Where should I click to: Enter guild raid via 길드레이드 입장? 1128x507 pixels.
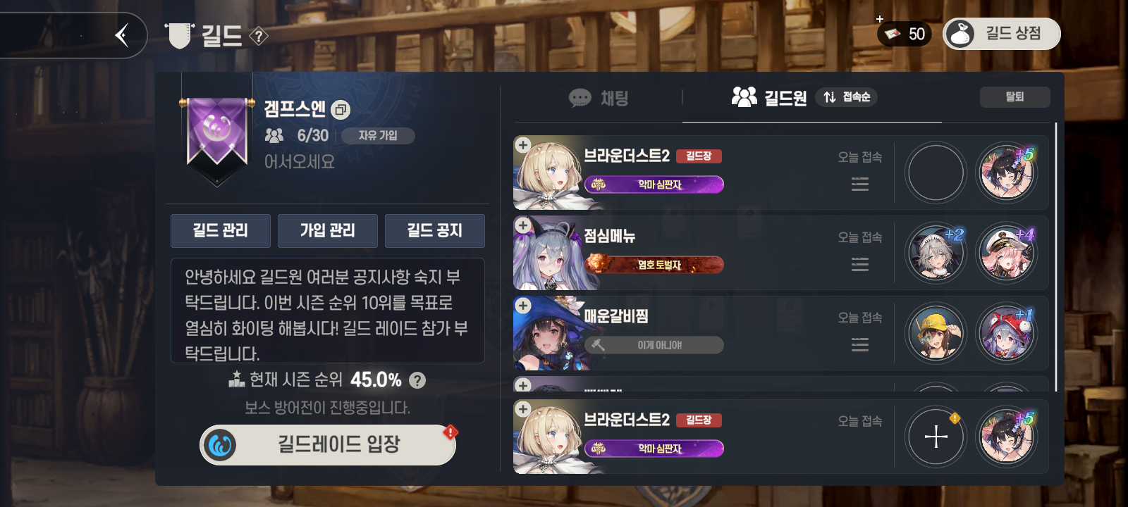328,445
